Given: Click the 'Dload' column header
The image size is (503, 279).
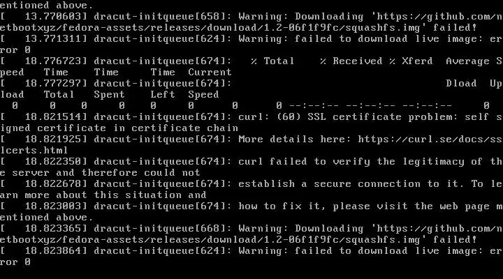Looking at the screenshot, I should (460, 83).
